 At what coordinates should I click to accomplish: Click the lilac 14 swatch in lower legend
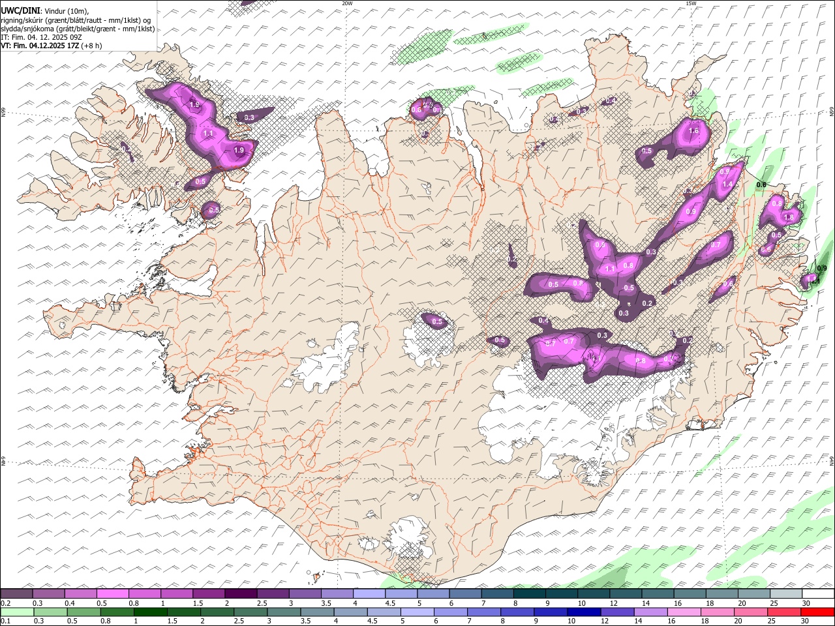tap(650, 612)
